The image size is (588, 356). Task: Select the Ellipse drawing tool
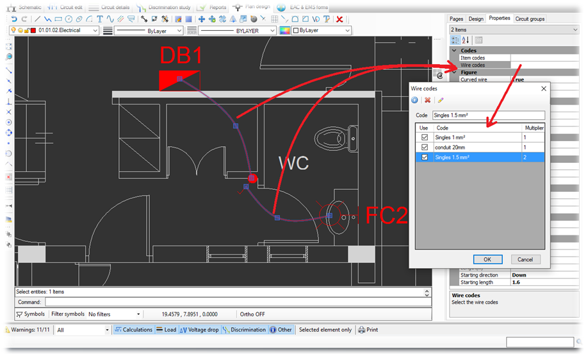click(x=79, y=19)
